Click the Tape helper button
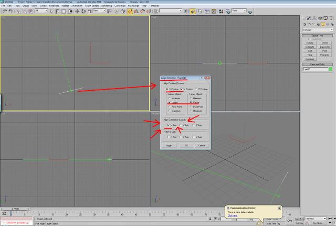336x226 pixels. point(310,55)
